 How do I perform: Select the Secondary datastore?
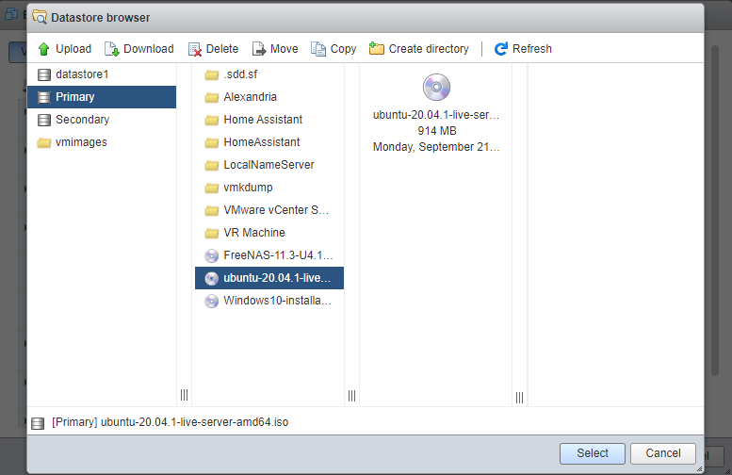pos(102,120)
